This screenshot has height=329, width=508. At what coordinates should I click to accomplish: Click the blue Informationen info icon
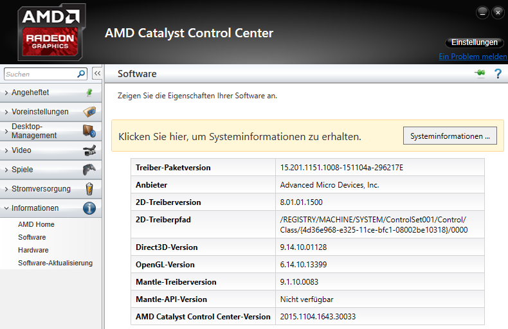(89, 208)
